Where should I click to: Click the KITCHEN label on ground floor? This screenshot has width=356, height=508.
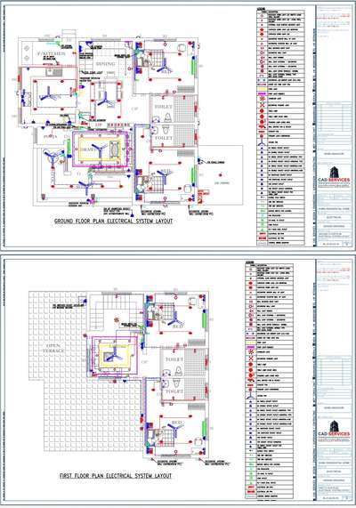click(52, 53)
